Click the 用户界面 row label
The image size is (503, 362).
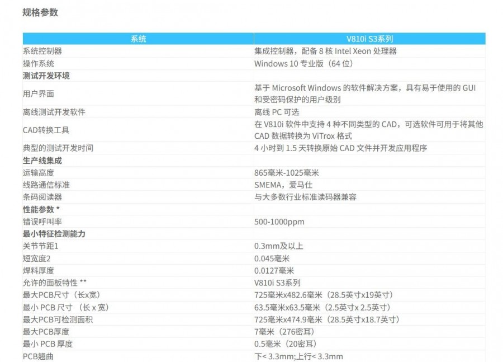pos(39,94)
